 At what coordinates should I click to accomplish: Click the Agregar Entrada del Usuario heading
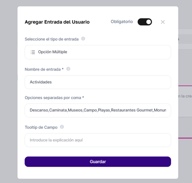pos(57,22)
